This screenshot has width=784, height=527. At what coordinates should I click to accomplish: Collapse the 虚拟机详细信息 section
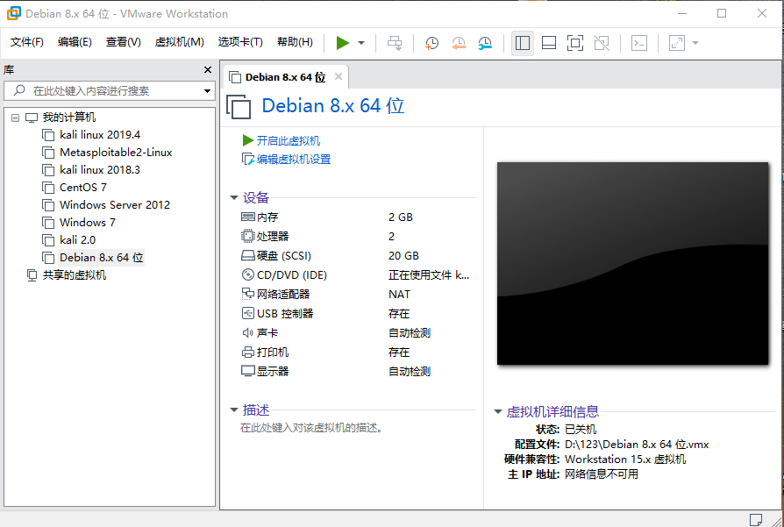497,412
